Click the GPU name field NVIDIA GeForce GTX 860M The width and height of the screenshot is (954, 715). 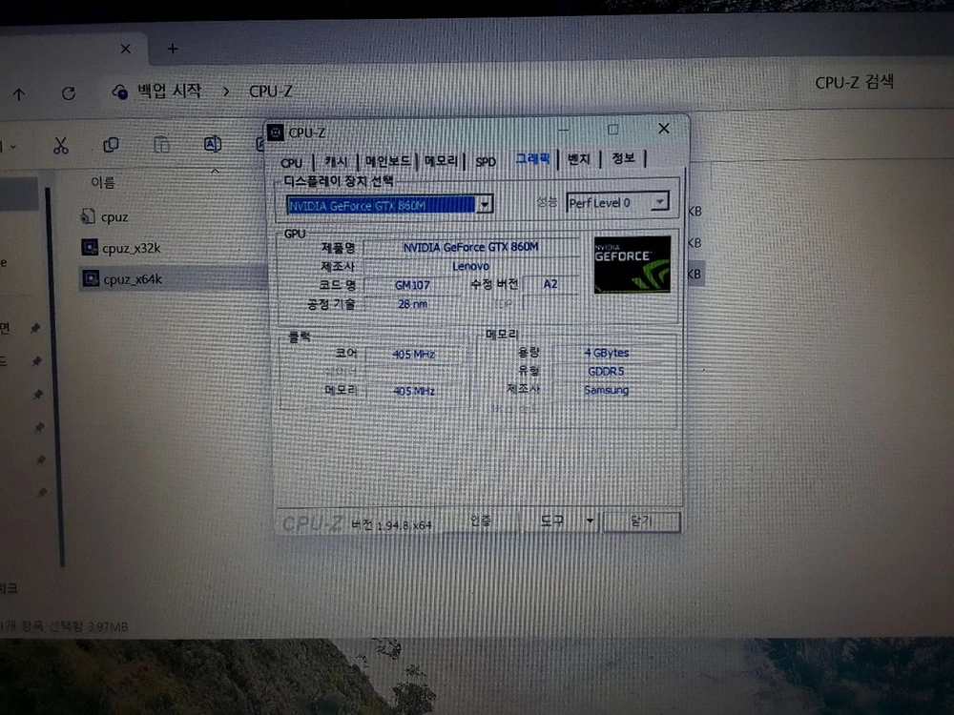(x=470, y=247)
